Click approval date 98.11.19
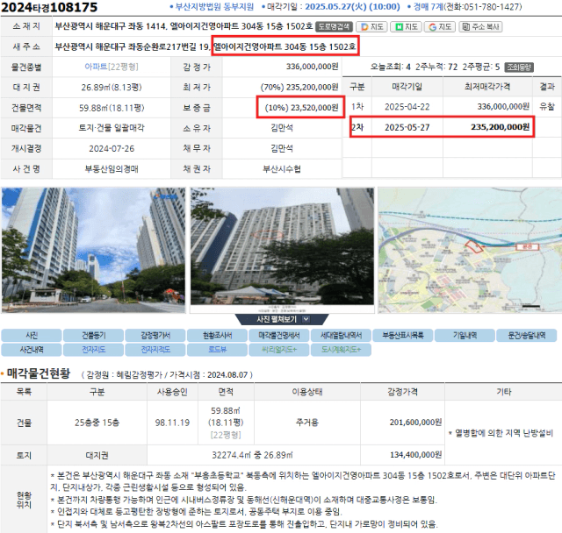The image size is (562, 533). 172,423
